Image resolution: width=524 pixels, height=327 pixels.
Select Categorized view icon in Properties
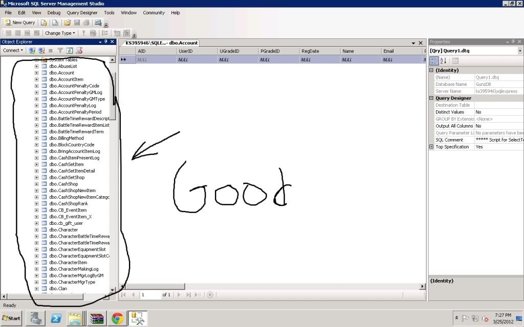[x=434, y=61]
